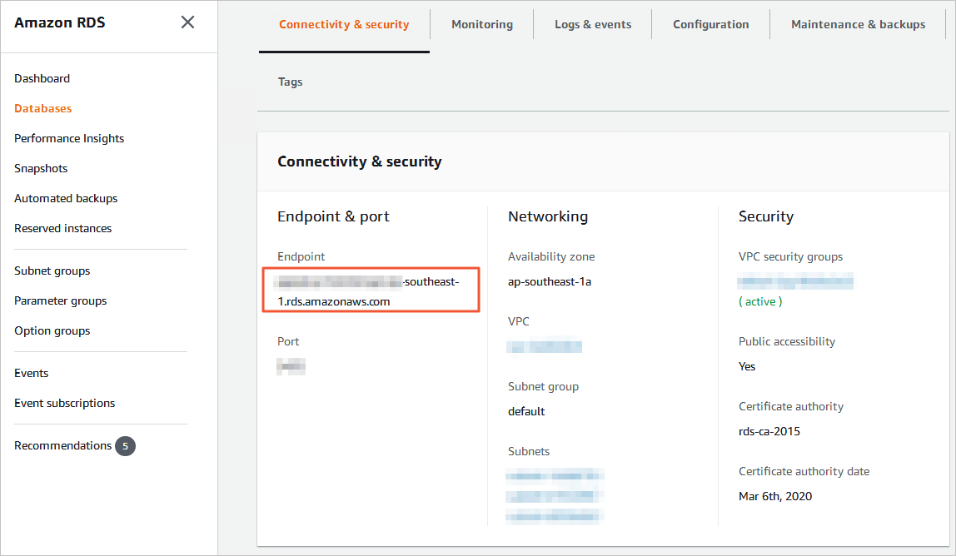Click the Certificate authority label
Image resolution: width=956 pixels, height=556 pixels.
791,407
